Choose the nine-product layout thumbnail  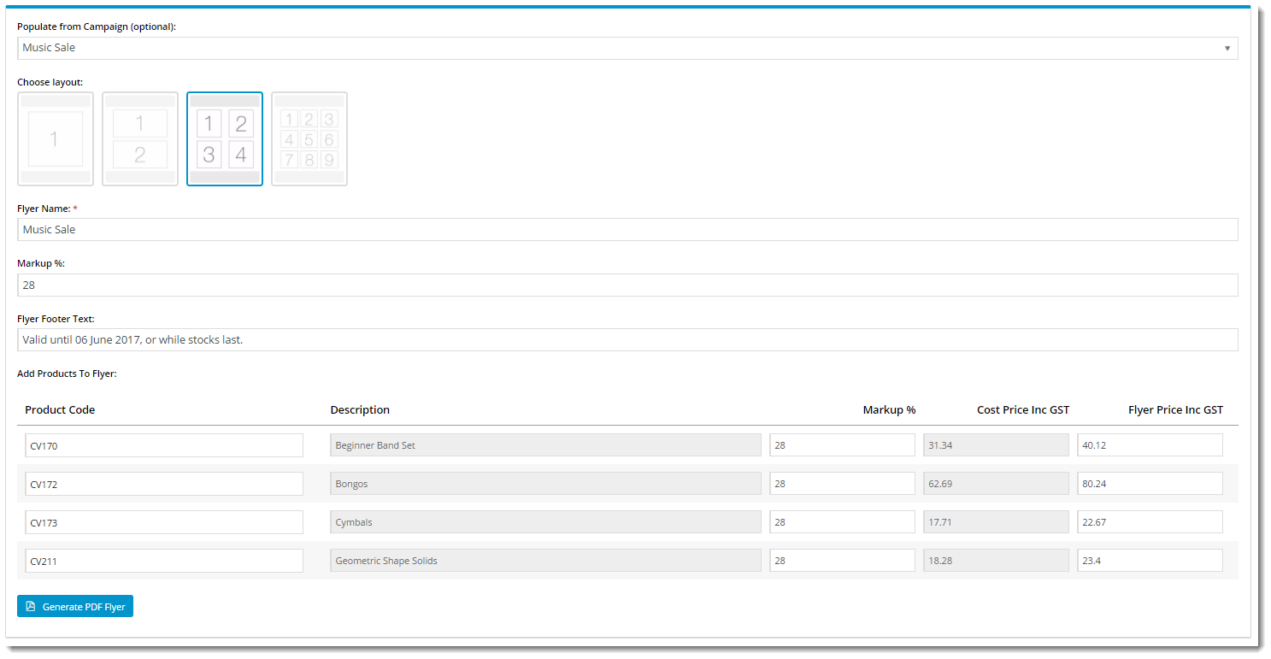click(x=309, y=138)
